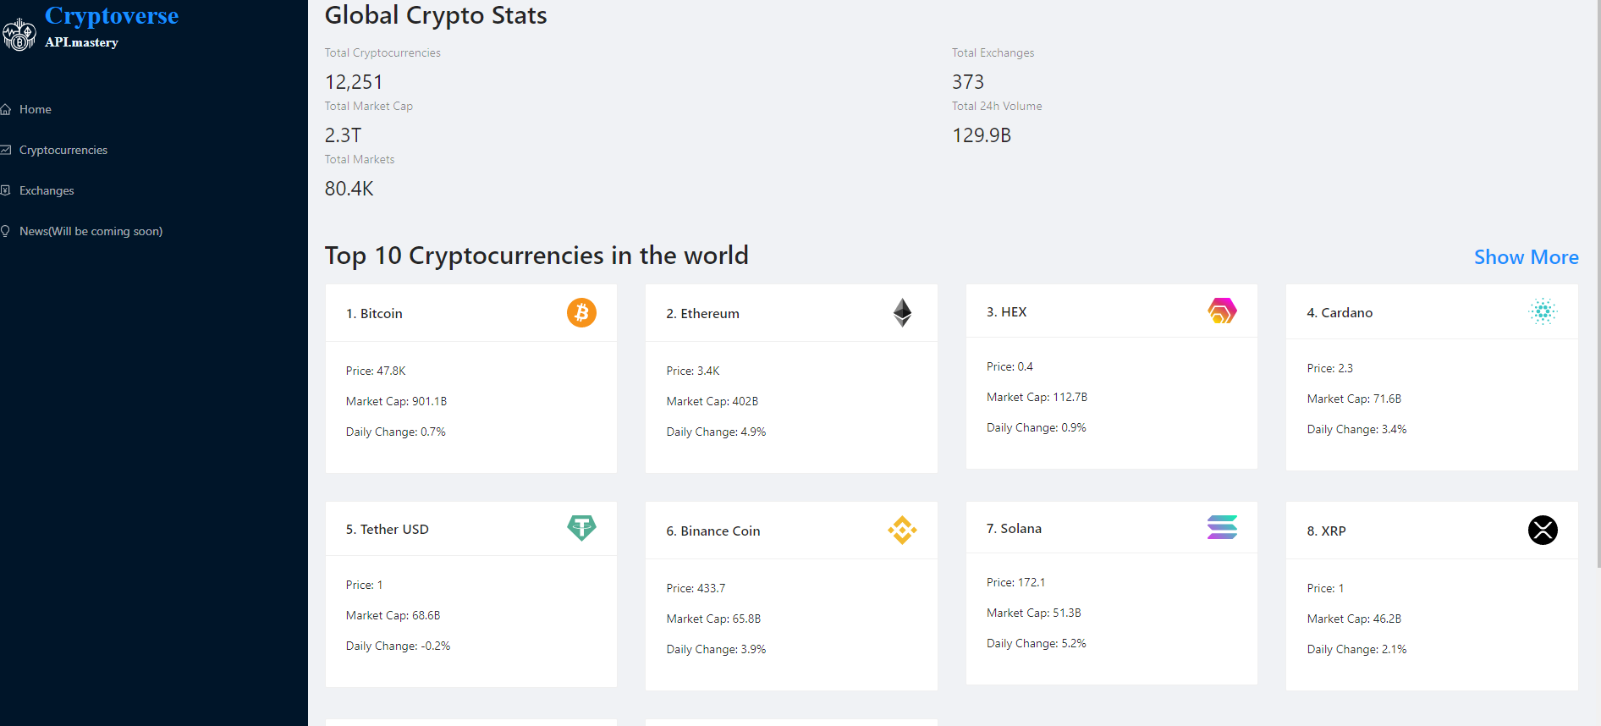Screen dimensions: 1601x726
Task: Click the Ethereum diamond logo
Action: coord(902,313)
